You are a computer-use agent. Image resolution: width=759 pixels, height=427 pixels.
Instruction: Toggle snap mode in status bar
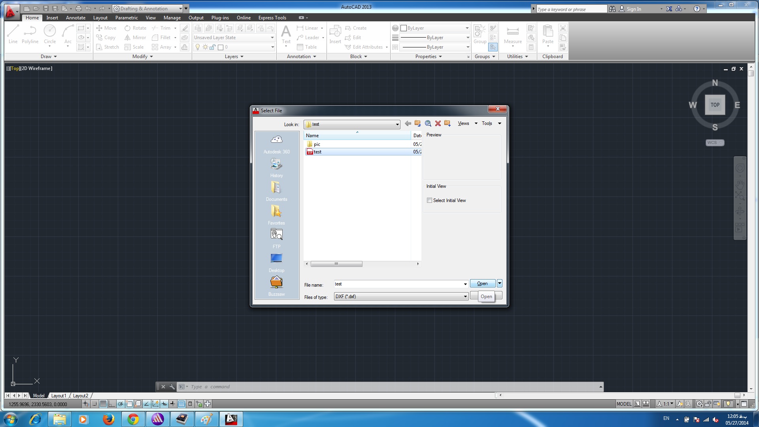[x=94, y=404]
